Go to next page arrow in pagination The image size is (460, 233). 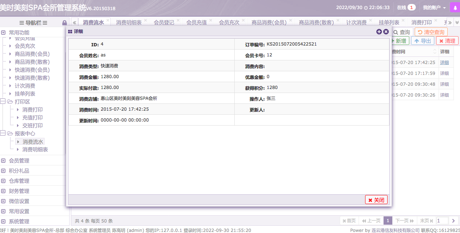(453, 221)
